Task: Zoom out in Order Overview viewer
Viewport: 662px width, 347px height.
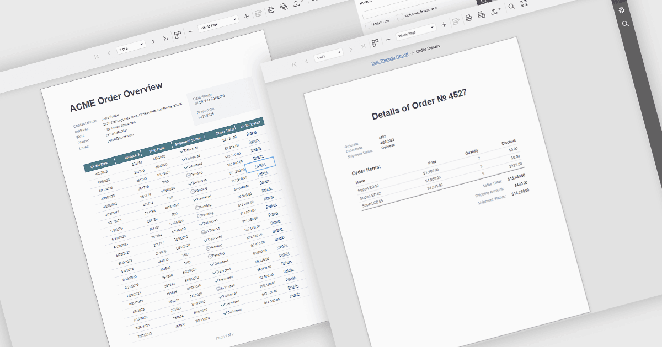Action: coord(190,32)
